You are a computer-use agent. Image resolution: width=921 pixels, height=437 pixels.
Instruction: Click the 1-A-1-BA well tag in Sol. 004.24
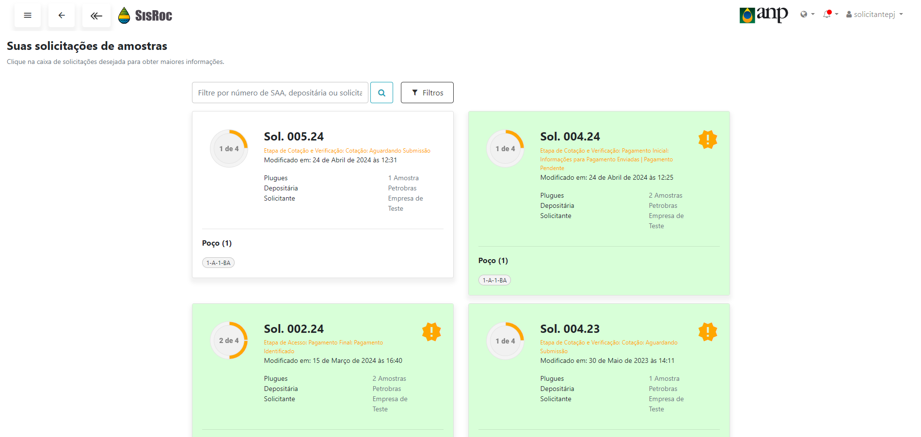point(494,280)
